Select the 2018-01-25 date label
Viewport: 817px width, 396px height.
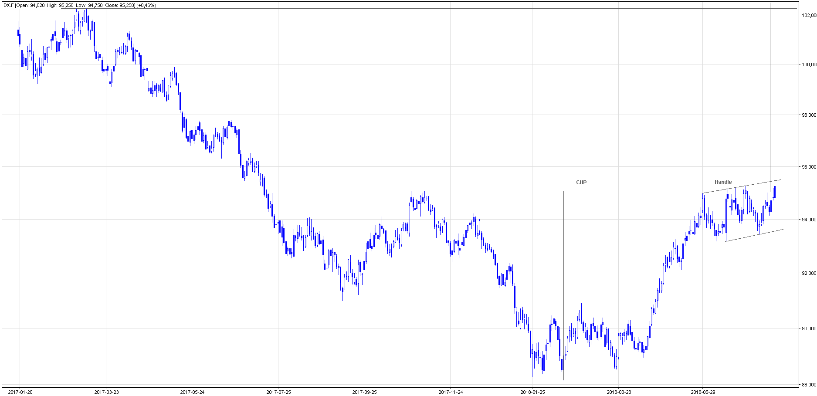tap(532, 392)
